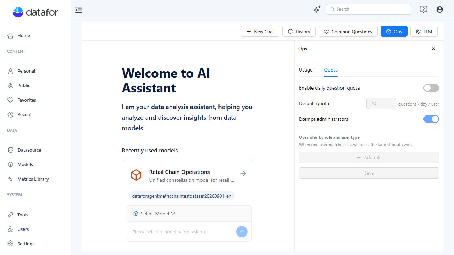Image resolution: width=454 pixels, height=255 pixels.
Task: Click the Personal person icon
Action: (x=11, y=71)
